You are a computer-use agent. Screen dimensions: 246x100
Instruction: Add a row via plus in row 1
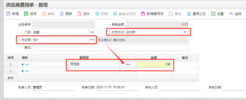click(x=23, y=64)
